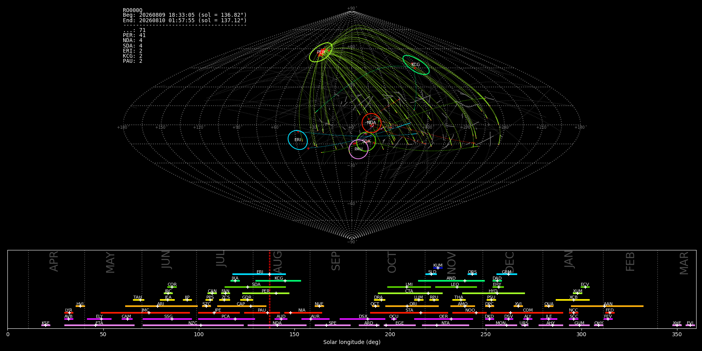
Task: Click the LEO shower activity bar
Action: coord(456,287)
